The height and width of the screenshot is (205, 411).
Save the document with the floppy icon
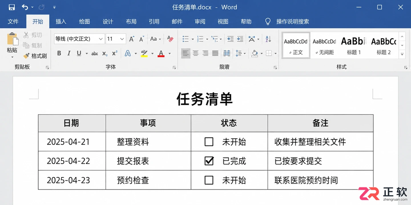pos(12,7)
